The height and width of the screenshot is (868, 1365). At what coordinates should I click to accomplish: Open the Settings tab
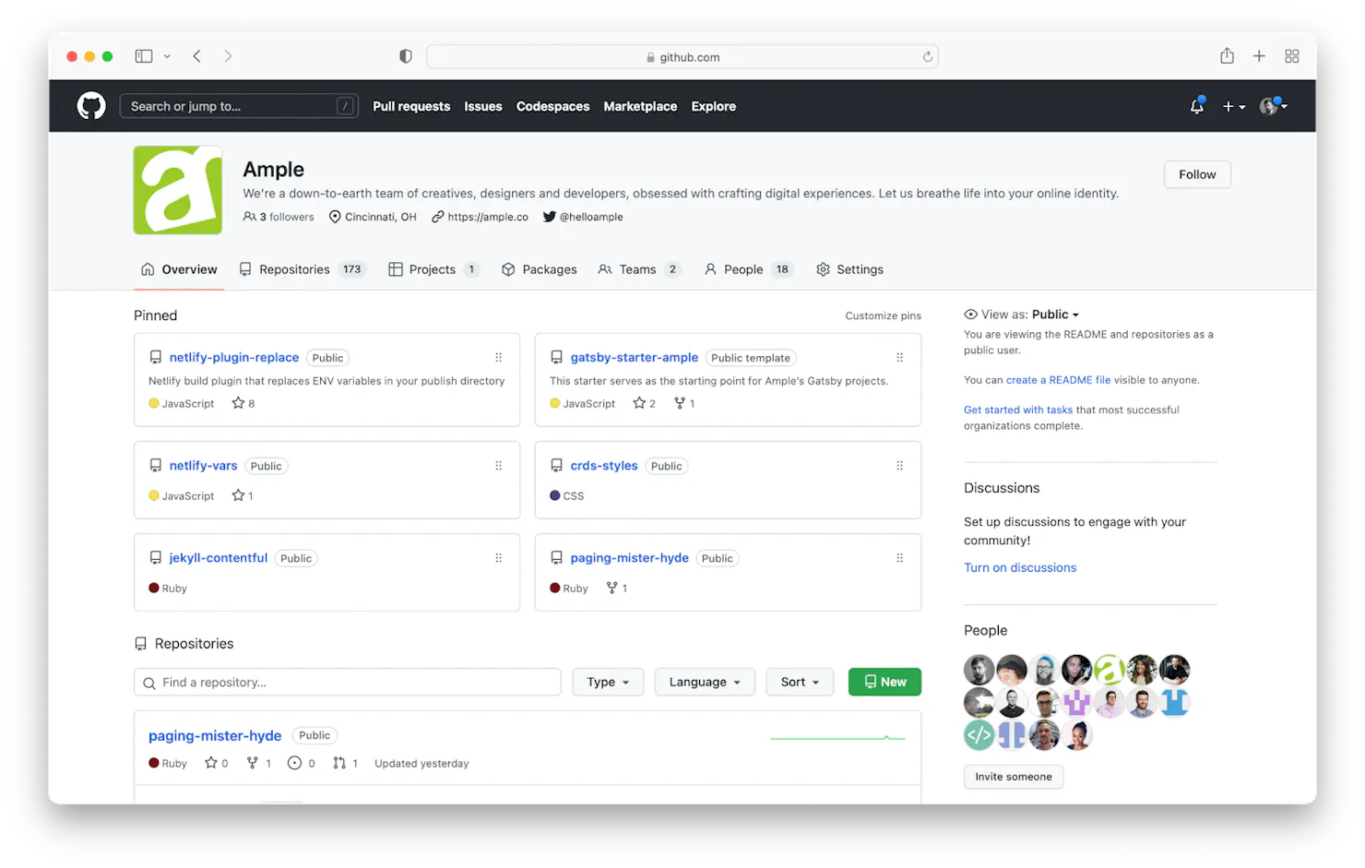point(849,269)
